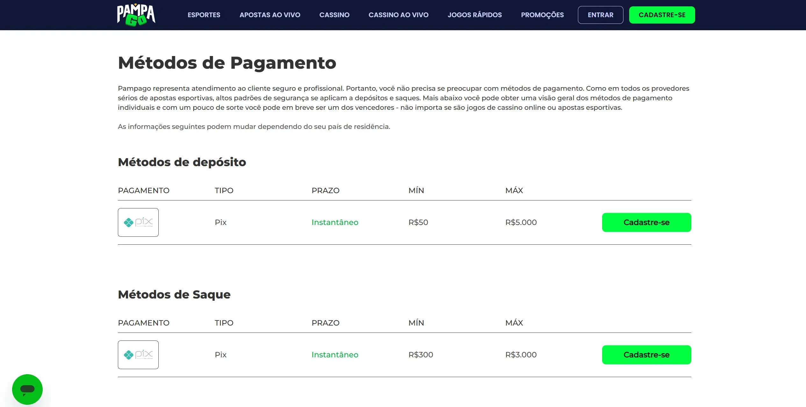Click the Métodos de Saque heading
Screen dimensions: 806x407
coord(174,295)
